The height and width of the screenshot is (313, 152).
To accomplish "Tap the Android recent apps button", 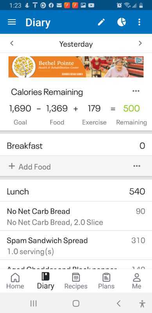I will [34, 304].
